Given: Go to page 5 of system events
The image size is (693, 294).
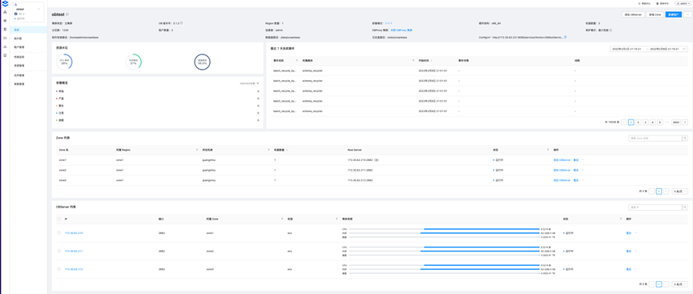Looking at the screenshot, I should 660,122.
